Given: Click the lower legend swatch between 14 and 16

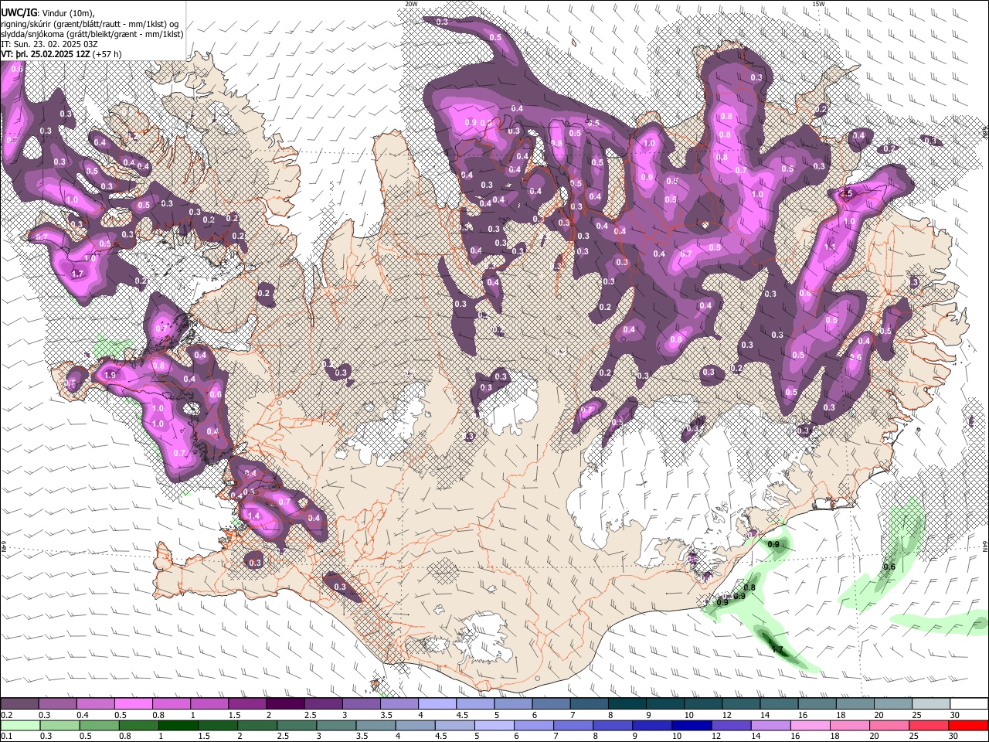Looking at the screenshot, I should point(771,726).
